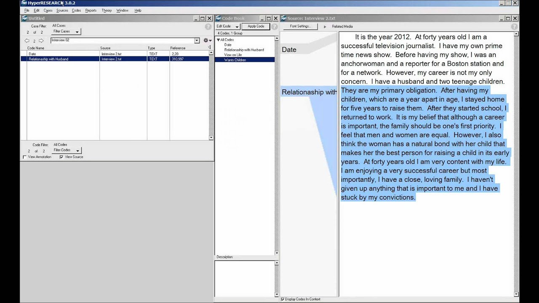539x303 pixels.
Task: Click the Source window title icon
Action: coord(283,19)
